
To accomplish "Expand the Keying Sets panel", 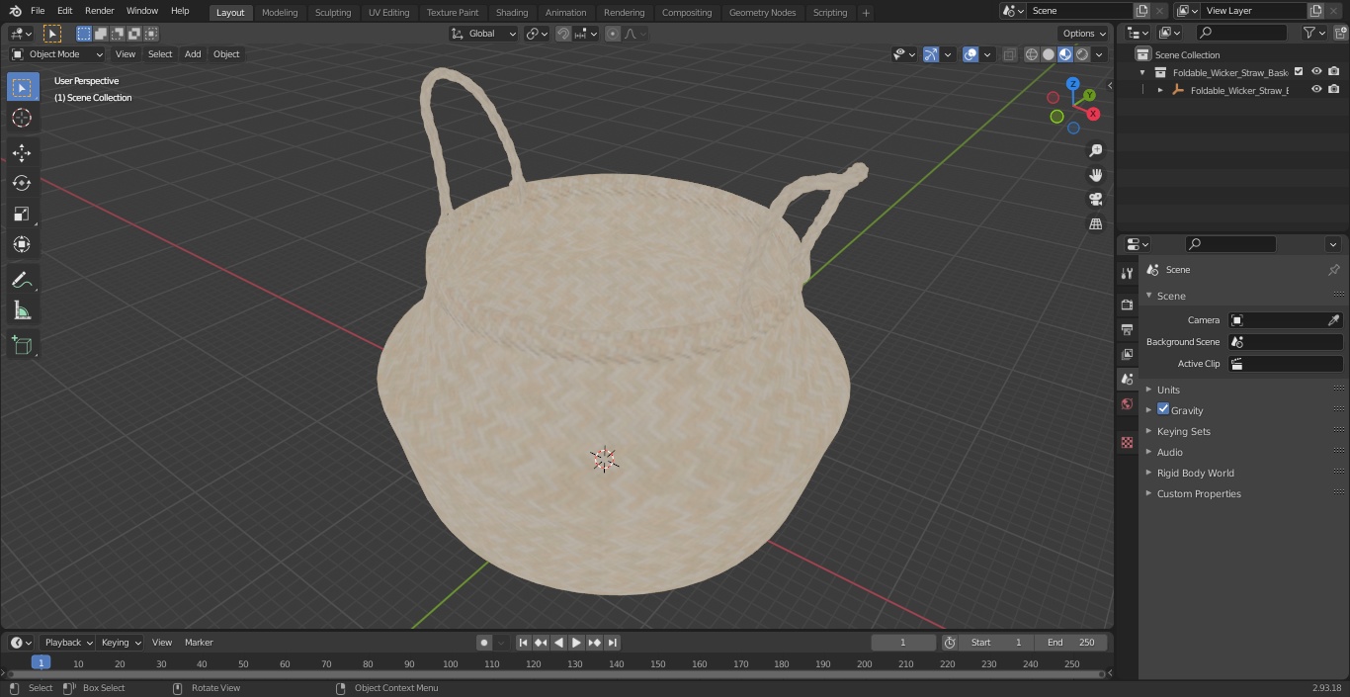I will point(1183,431).
